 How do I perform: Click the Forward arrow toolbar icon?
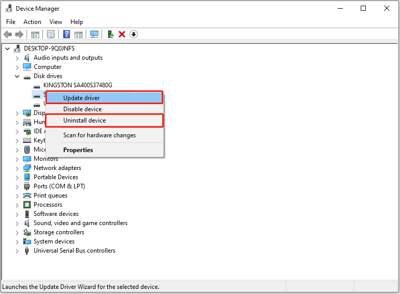[x=19, y=34]
